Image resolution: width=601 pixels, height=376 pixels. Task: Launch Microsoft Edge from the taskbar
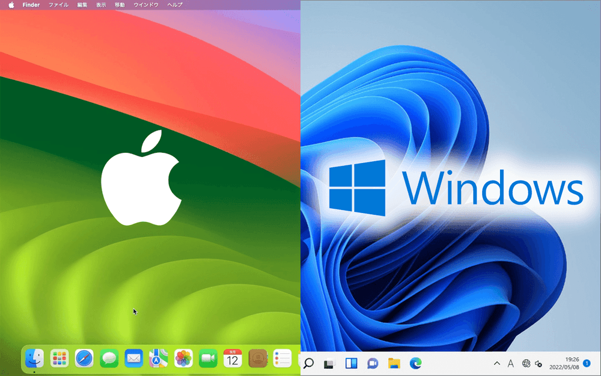tap(415, 363)
